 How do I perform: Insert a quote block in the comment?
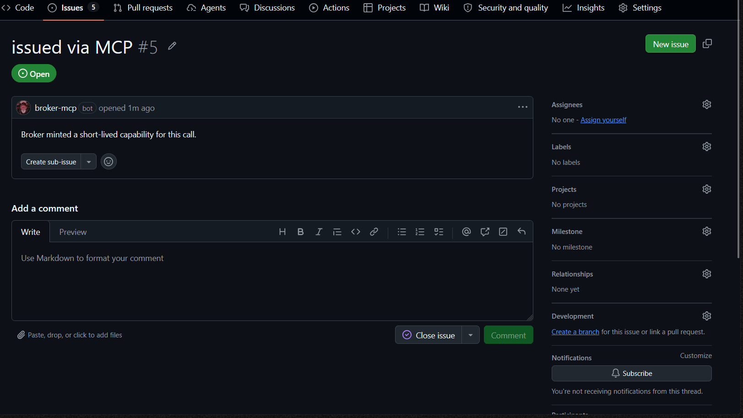(x=337, y=232)
